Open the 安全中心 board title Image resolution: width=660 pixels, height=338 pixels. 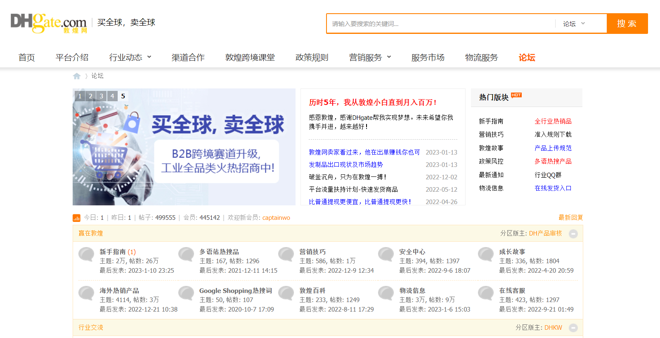pos(412,252)
